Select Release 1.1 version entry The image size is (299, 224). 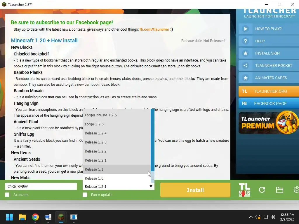pos(117,169)
